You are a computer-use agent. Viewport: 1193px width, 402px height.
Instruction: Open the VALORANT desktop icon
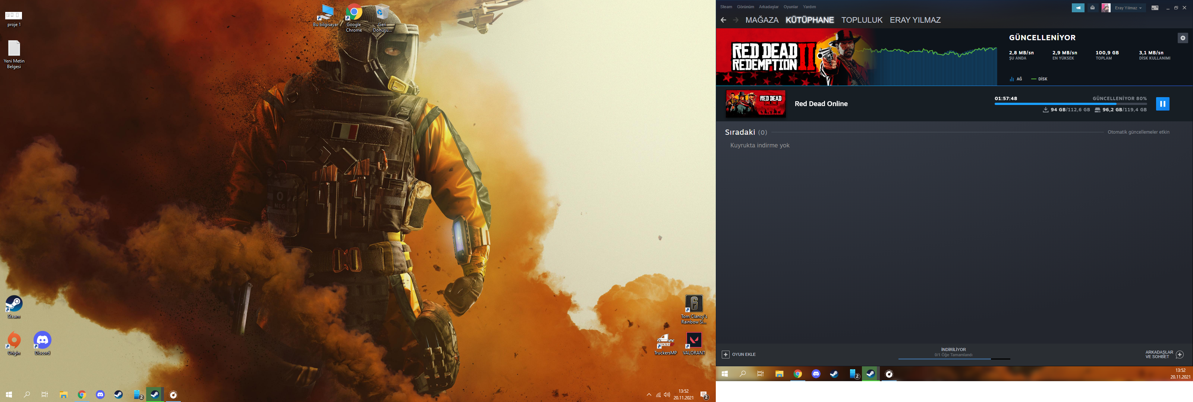tap(694, 341)
